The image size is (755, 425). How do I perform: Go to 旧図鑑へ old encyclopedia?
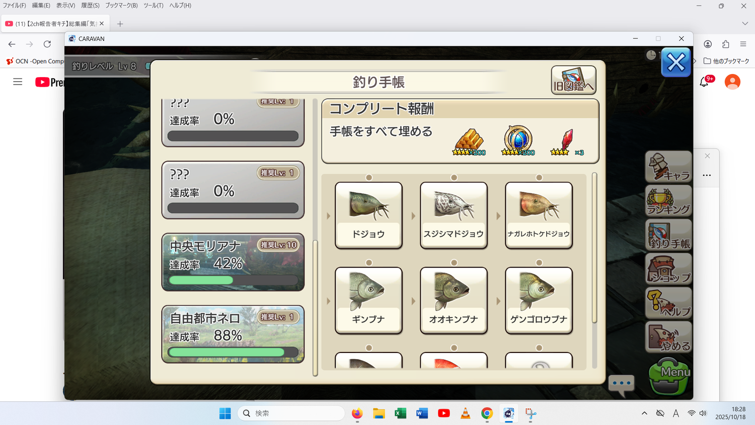(573, 80)
